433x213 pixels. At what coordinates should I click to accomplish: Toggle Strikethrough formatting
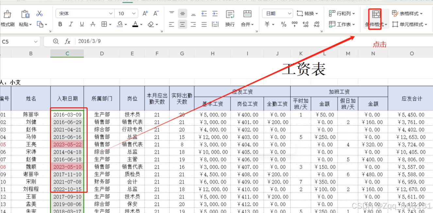click(93, 24)
